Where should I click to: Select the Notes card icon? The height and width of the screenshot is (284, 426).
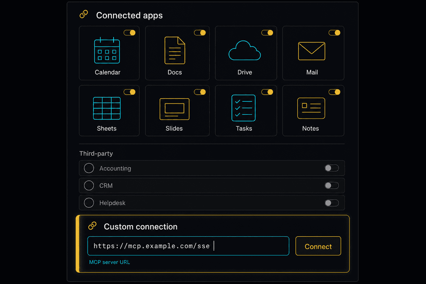click(311, 108)
